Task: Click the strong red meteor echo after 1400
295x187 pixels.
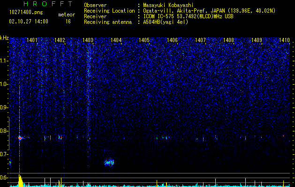Action: (20, 138)
